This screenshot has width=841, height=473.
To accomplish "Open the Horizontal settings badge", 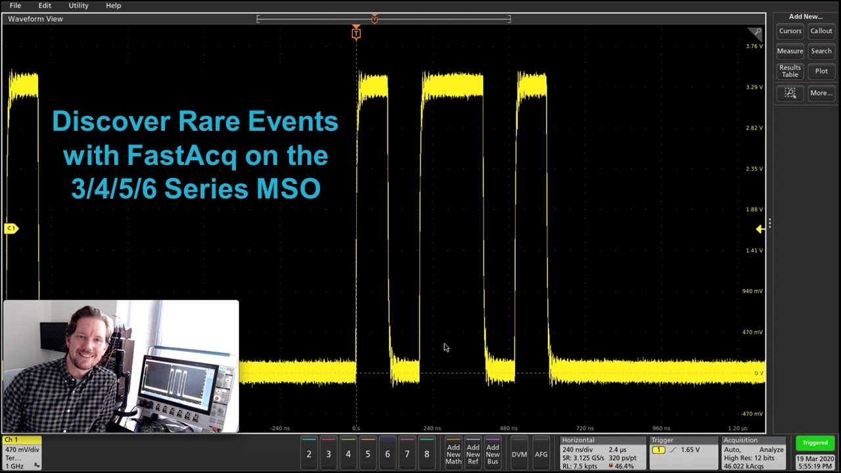I will click(602, 453).
